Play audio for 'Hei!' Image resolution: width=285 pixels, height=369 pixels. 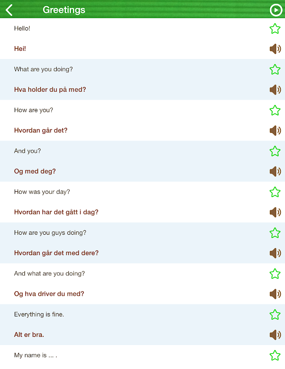[275, 49]
